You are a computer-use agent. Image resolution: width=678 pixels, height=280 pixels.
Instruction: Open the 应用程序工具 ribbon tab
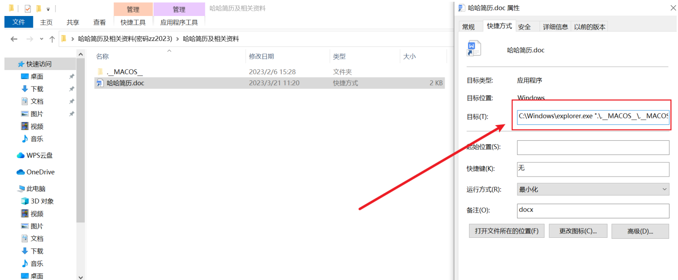pos(179,22)
